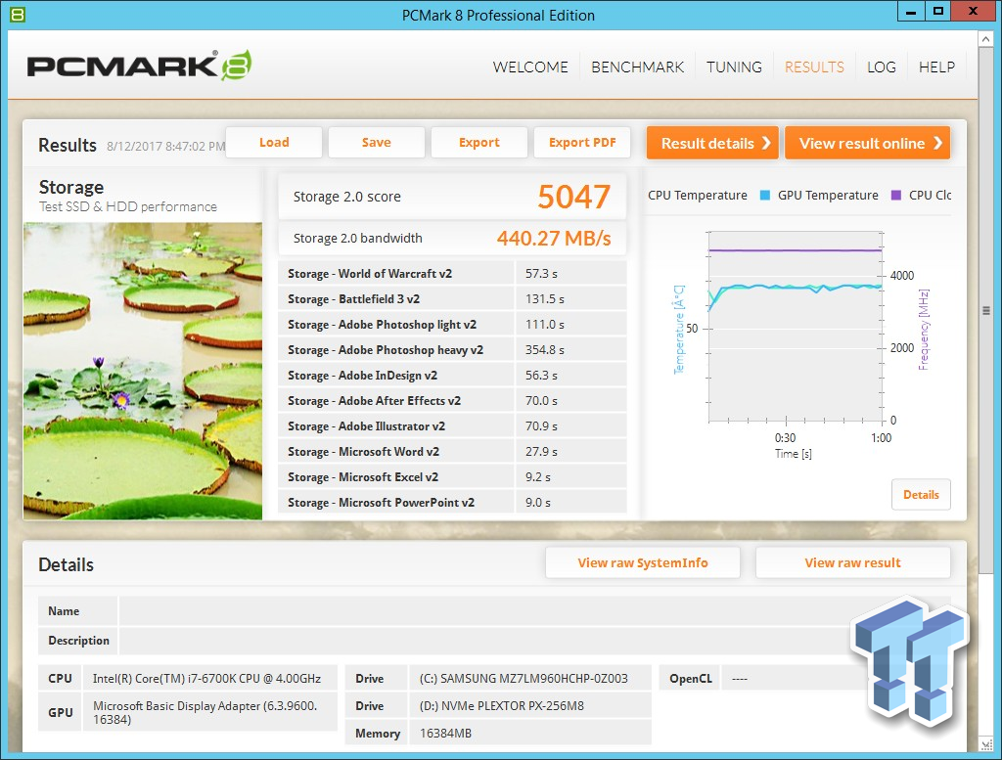Export the results as PDF
This screenshot has width=1002, height=760.
(582, 143)
